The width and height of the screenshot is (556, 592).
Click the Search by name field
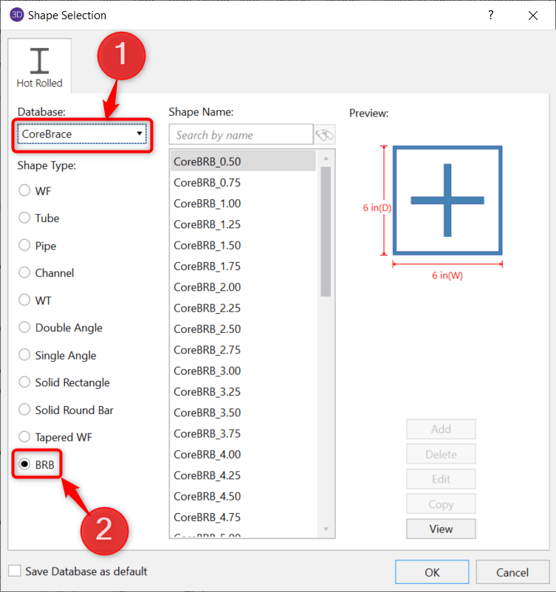pyautogui.click(x=241, y=135)
